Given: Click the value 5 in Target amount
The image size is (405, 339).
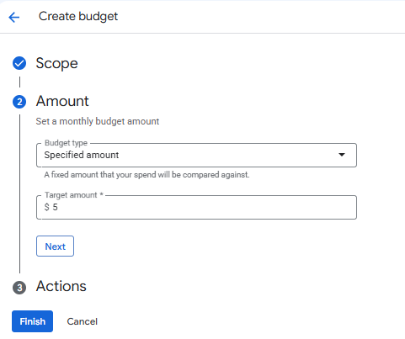Looking at the screenshot, I should click(55, 207).
